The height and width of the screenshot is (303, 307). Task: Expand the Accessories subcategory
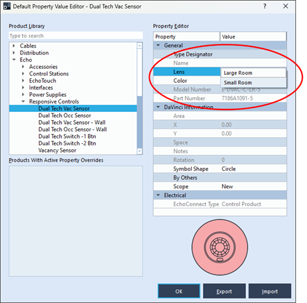(x=23, y=67)
